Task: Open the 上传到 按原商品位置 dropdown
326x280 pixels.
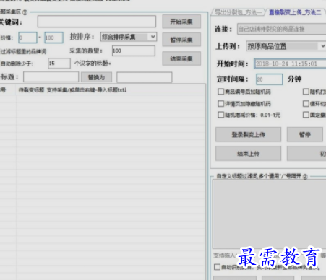Action: 286,46
